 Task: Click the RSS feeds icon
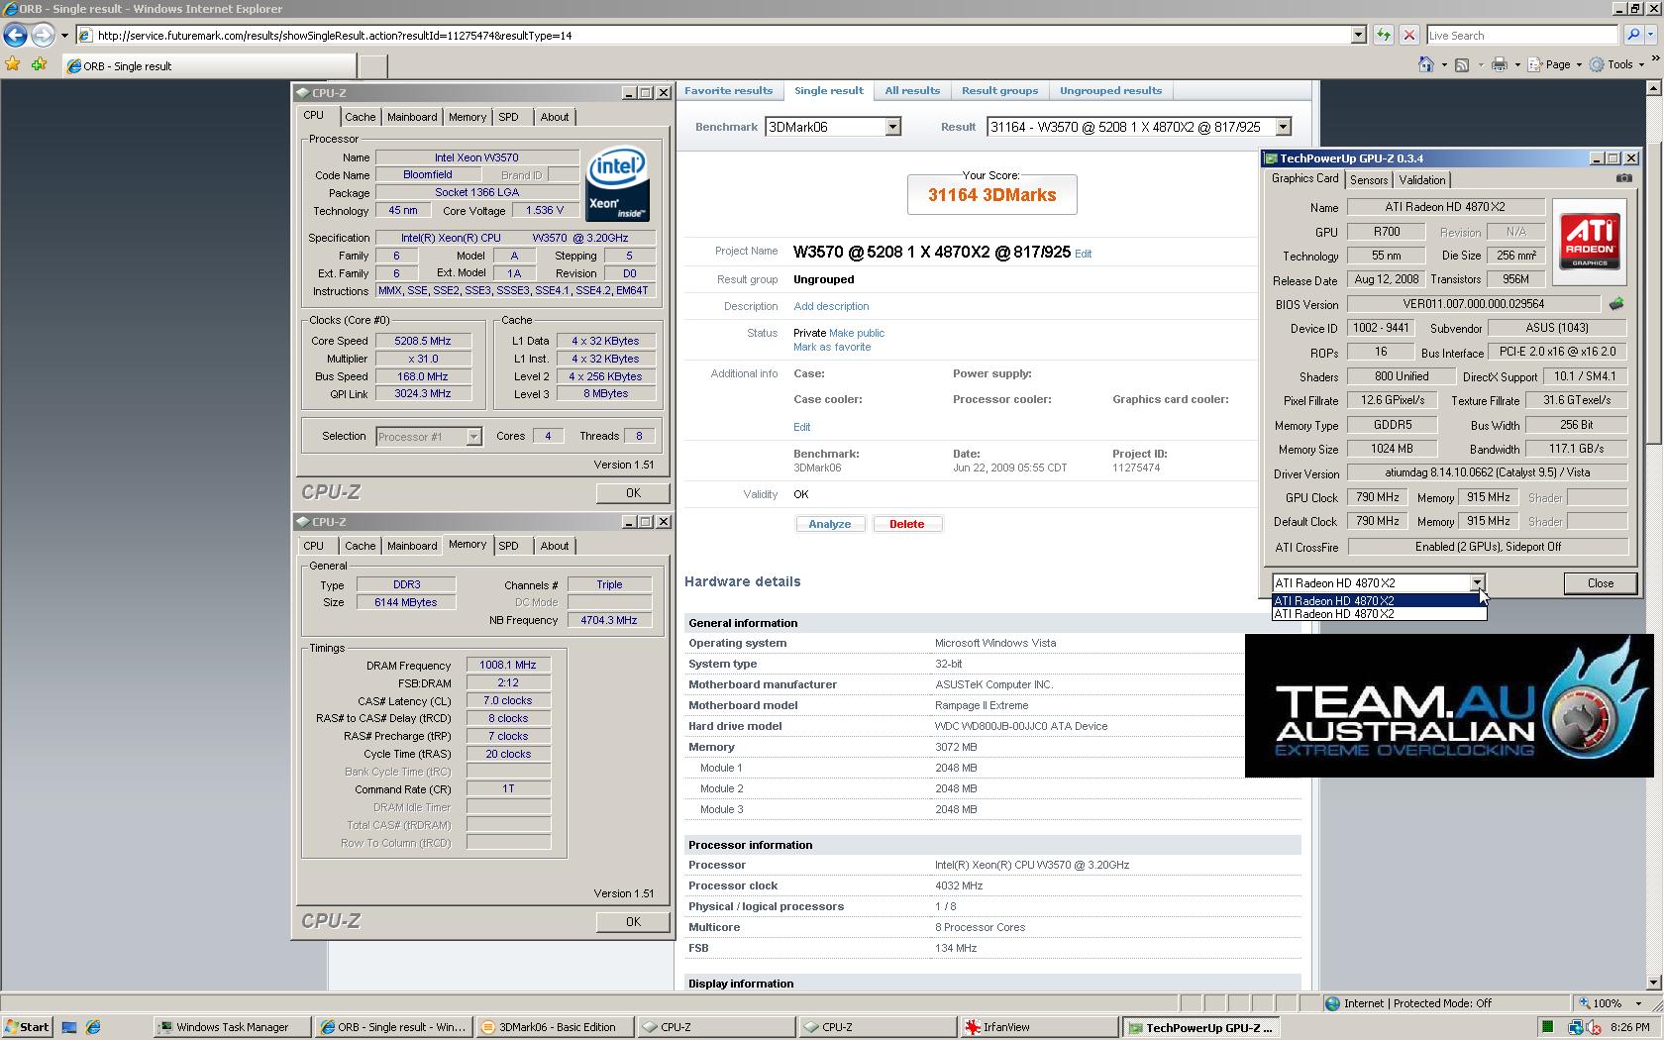1464,64
